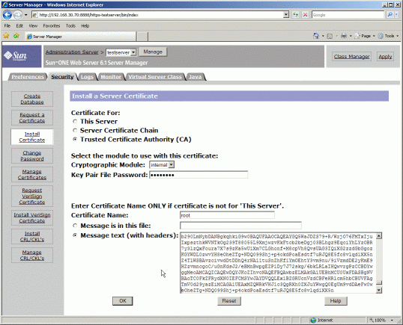
Task: Open Manage CRL/CKL's sidebar link
Action: [x=32, y=255]
